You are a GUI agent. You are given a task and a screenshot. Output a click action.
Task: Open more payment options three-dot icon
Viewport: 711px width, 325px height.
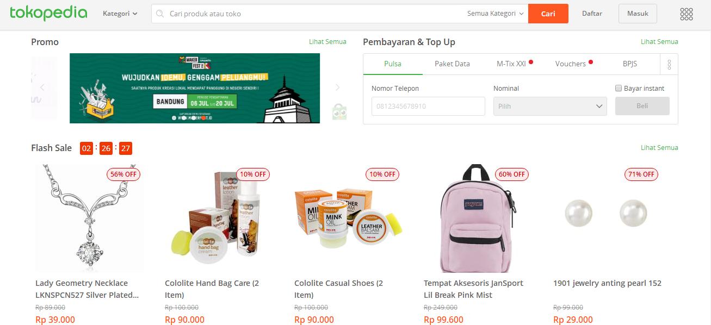point(669,64)
